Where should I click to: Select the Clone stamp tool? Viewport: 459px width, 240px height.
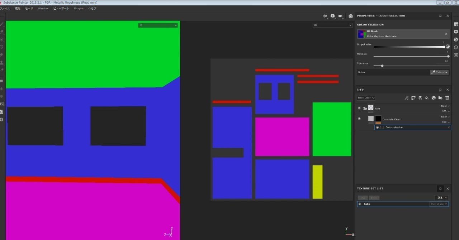pos(1,63)
